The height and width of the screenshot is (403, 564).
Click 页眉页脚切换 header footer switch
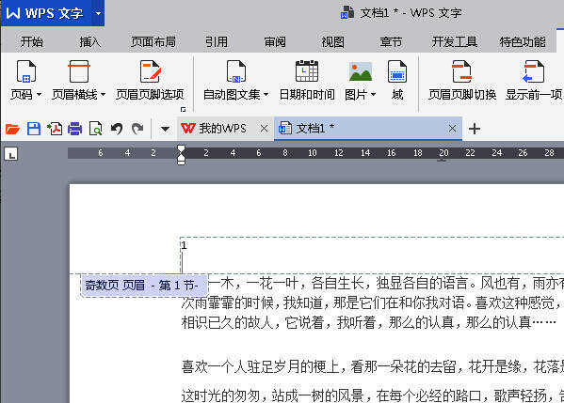[462, 80]
